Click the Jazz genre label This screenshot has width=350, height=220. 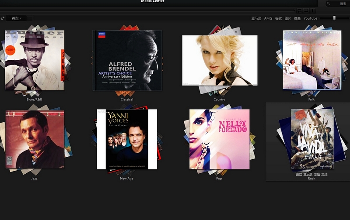tap(34, 179)
